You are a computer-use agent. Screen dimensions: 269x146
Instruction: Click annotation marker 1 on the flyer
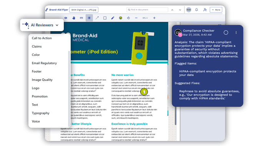click(144, 92)
